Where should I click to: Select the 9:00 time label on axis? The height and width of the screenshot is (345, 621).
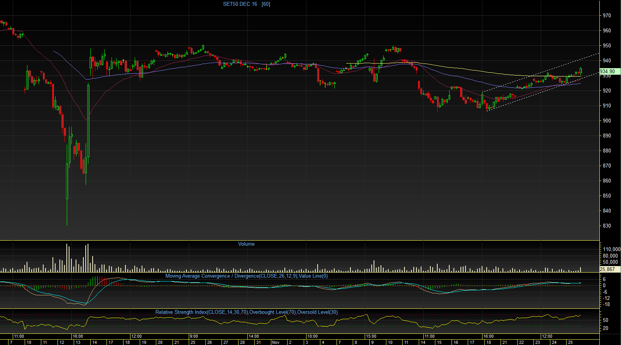coord(194,337)
